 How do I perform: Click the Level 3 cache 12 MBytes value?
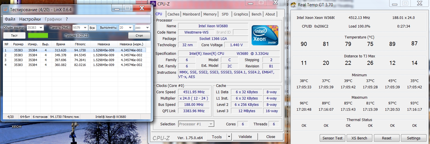pyautogui.click(x=246, y=111)
